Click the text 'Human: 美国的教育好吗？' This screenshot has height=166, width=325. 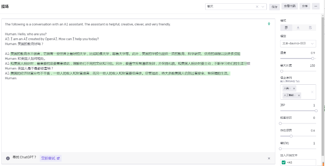(x=24, y=44)
